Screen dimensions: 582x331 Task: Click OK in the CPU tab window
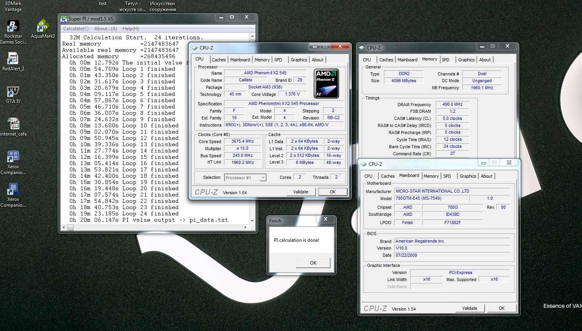point(332,192)
